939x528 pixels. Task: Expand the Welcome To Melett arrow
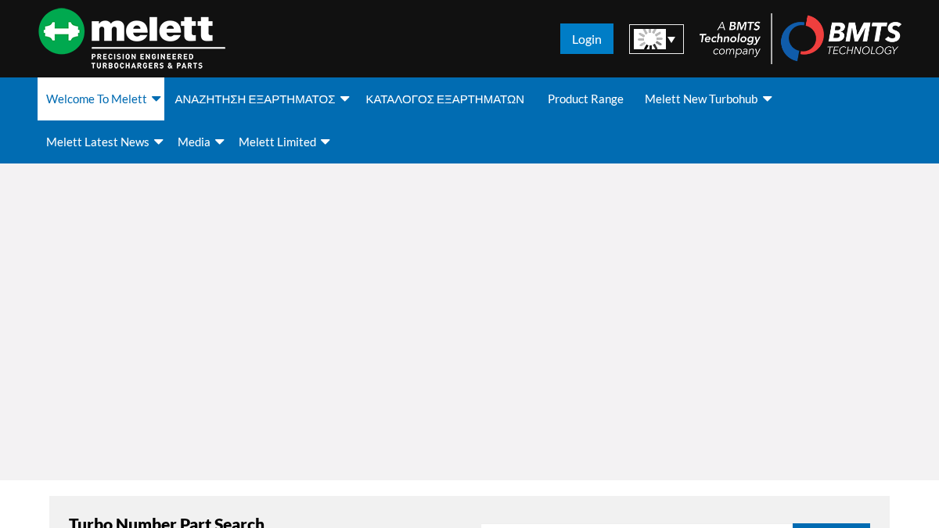click(156, 99)
